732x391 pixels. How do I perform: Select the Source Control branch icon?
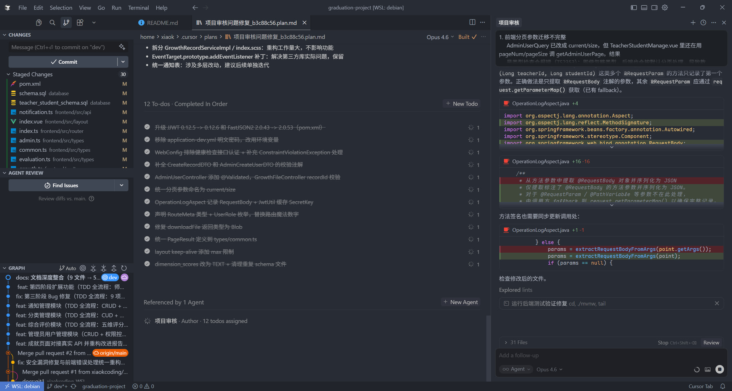click(x=66, y=22)
